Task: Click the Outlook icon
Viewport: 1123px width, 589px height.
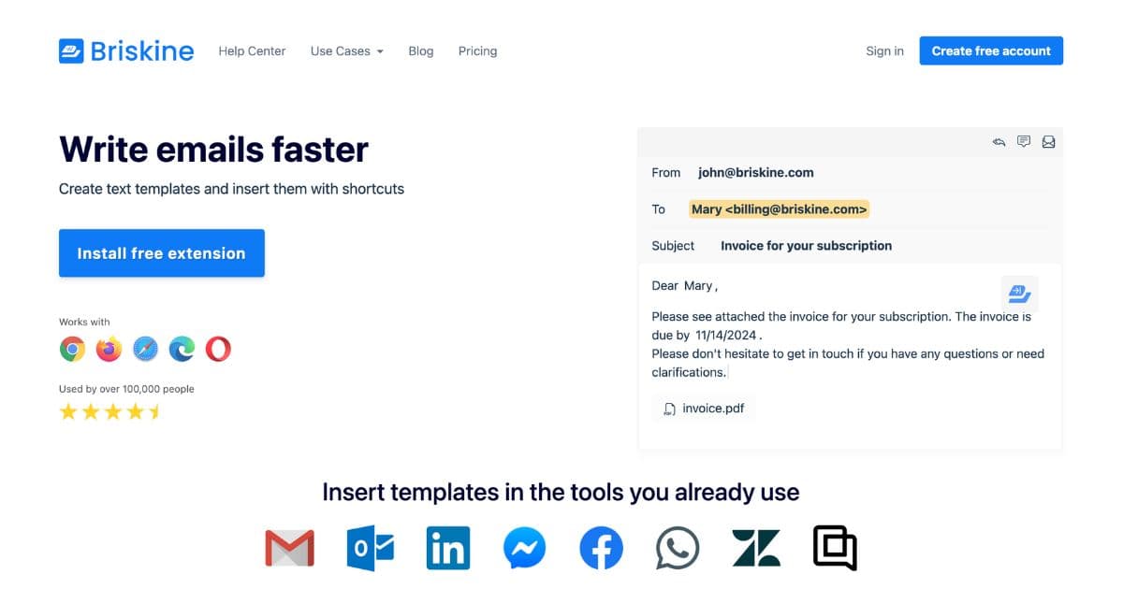Action: click(372, 548)
